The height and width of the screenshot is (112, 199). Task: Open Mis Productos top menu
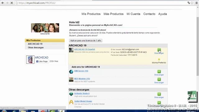point(91,14)
